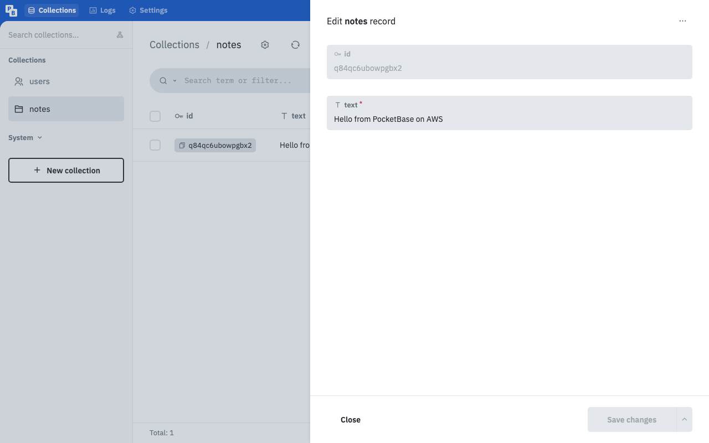Screen dimensions: 709x443
Task: Open the record more options menu
Action: [682, 21]
